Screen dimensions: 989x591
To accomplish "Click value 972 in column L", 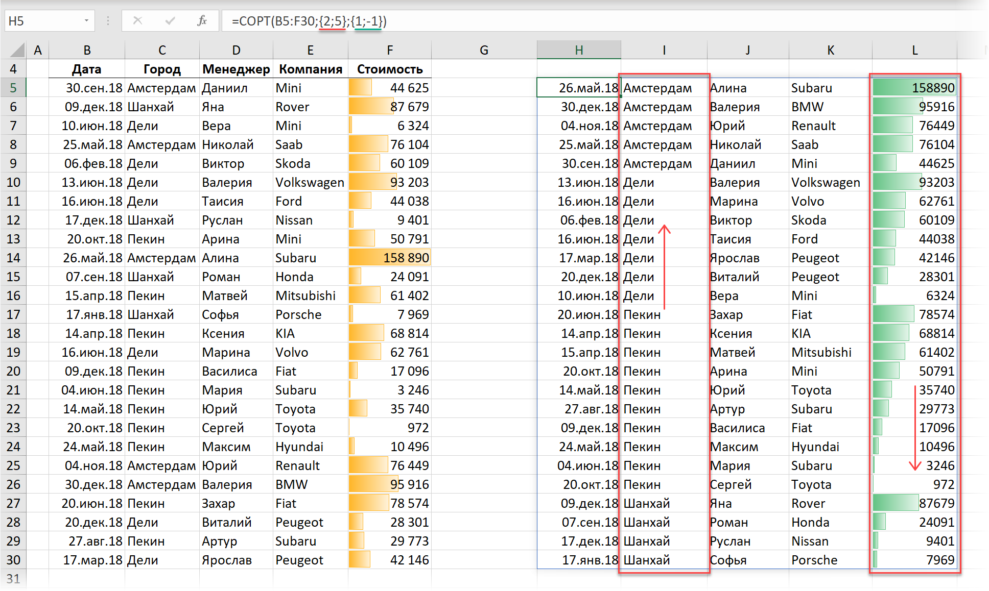I will (914, 484).
